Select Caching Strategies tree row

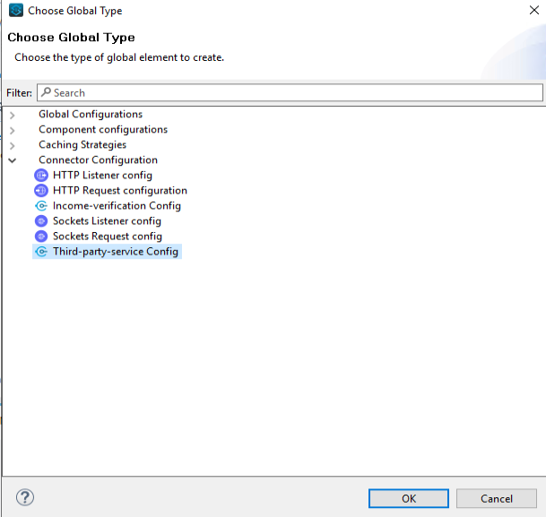(x=82, y=145)
